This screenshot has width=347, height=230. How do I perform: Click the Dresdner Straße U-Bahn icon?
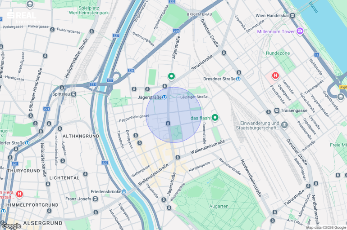238,79
